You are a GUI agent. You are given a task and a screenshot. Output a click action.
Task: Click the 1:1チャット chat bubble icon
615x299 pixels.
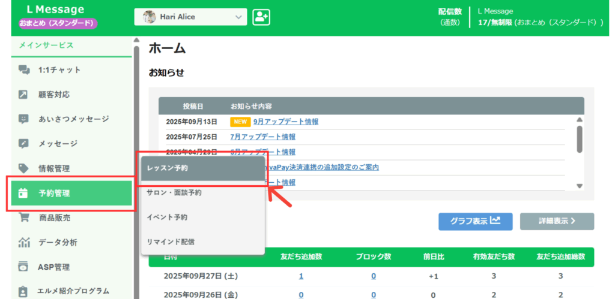tap(23, 70)
